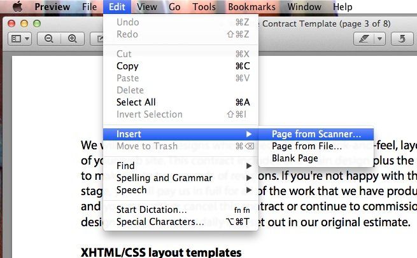Select Page from Scanner option
The image size is (417, 258).
(x=316, y=134)
